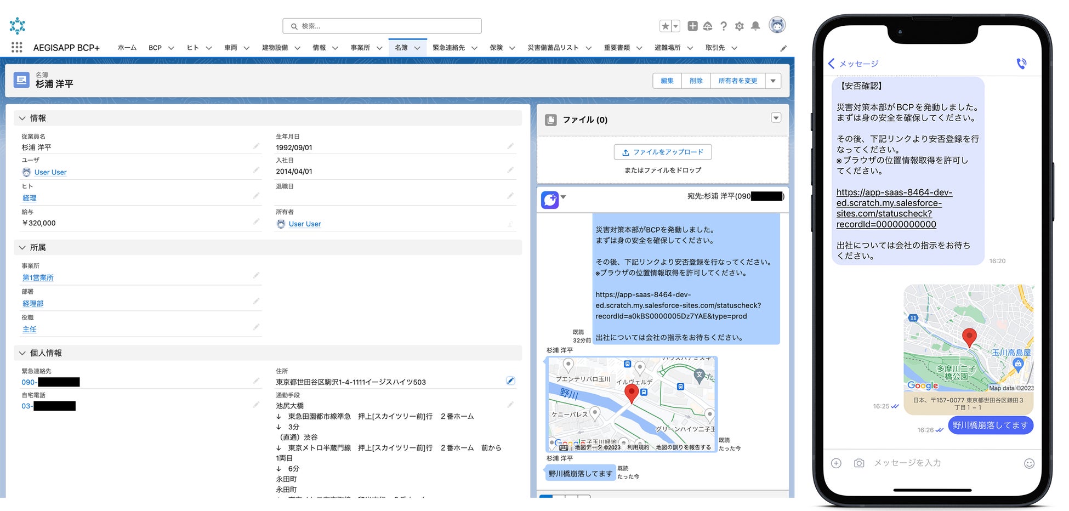This screenshot has height=511, width=1069.
Task: Open the user avatar profile menu
Action: tap(777, 25)
